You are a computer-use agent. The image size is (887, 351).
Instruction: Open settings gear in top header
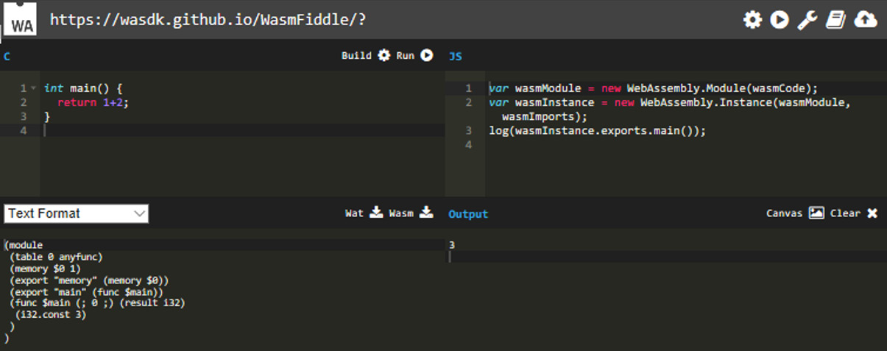tap(752, 20)
